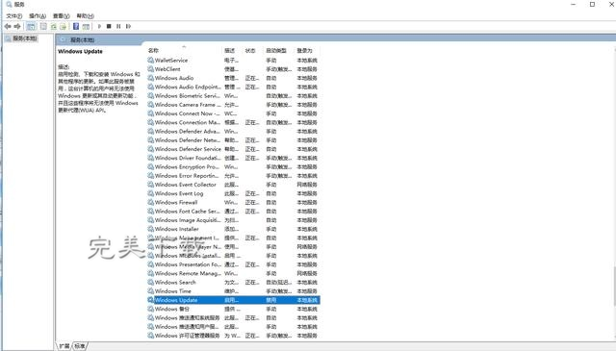
Task: Select 服务(本地) in the left tree
Action: [x=21, y=38]
